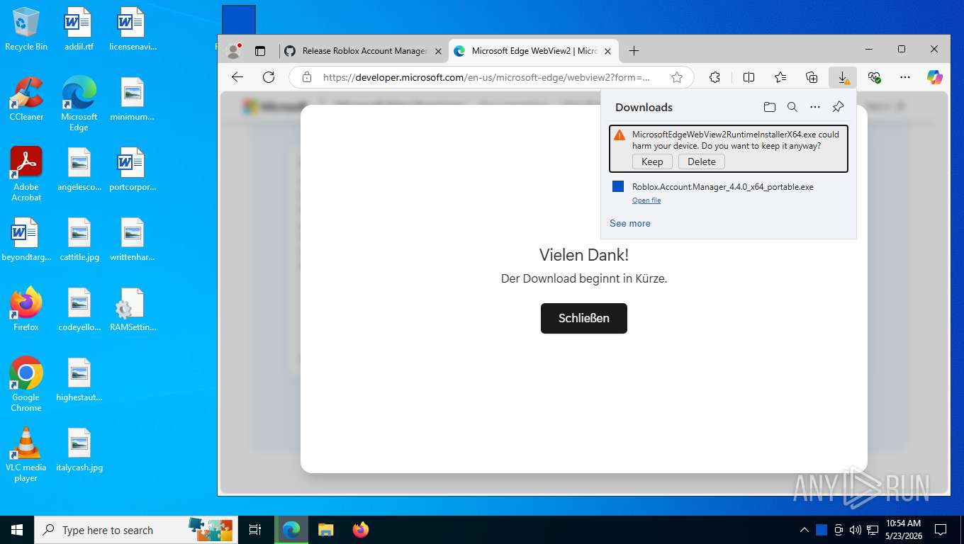
Task: Click the Roblox.Account.Manager_4.4.0_x64_portable.exe entry
Action: point(729,193)
